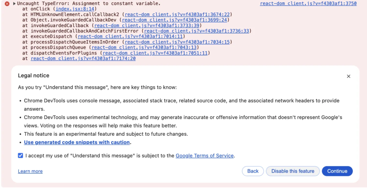This screenshot has height=188, width=367.
Task: Open executeDispatch source link 7014:11
Action: pyautogui.click(x=130, y=36)
